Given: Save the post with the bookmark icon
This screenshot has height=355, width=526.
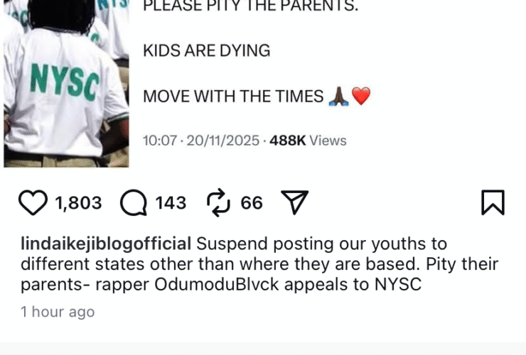Looking at the screenshot, I should click(493, 202).
